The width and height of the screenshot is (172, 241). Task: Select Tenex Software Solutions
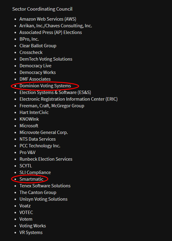45,186
